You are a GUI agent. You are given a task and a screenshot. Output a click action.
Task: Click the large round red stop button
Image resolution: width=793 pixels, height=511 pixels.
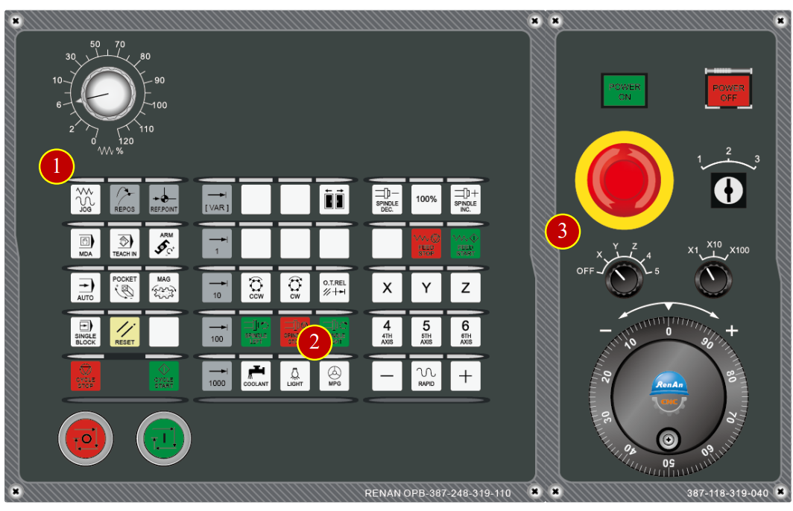tap(86, 438)
